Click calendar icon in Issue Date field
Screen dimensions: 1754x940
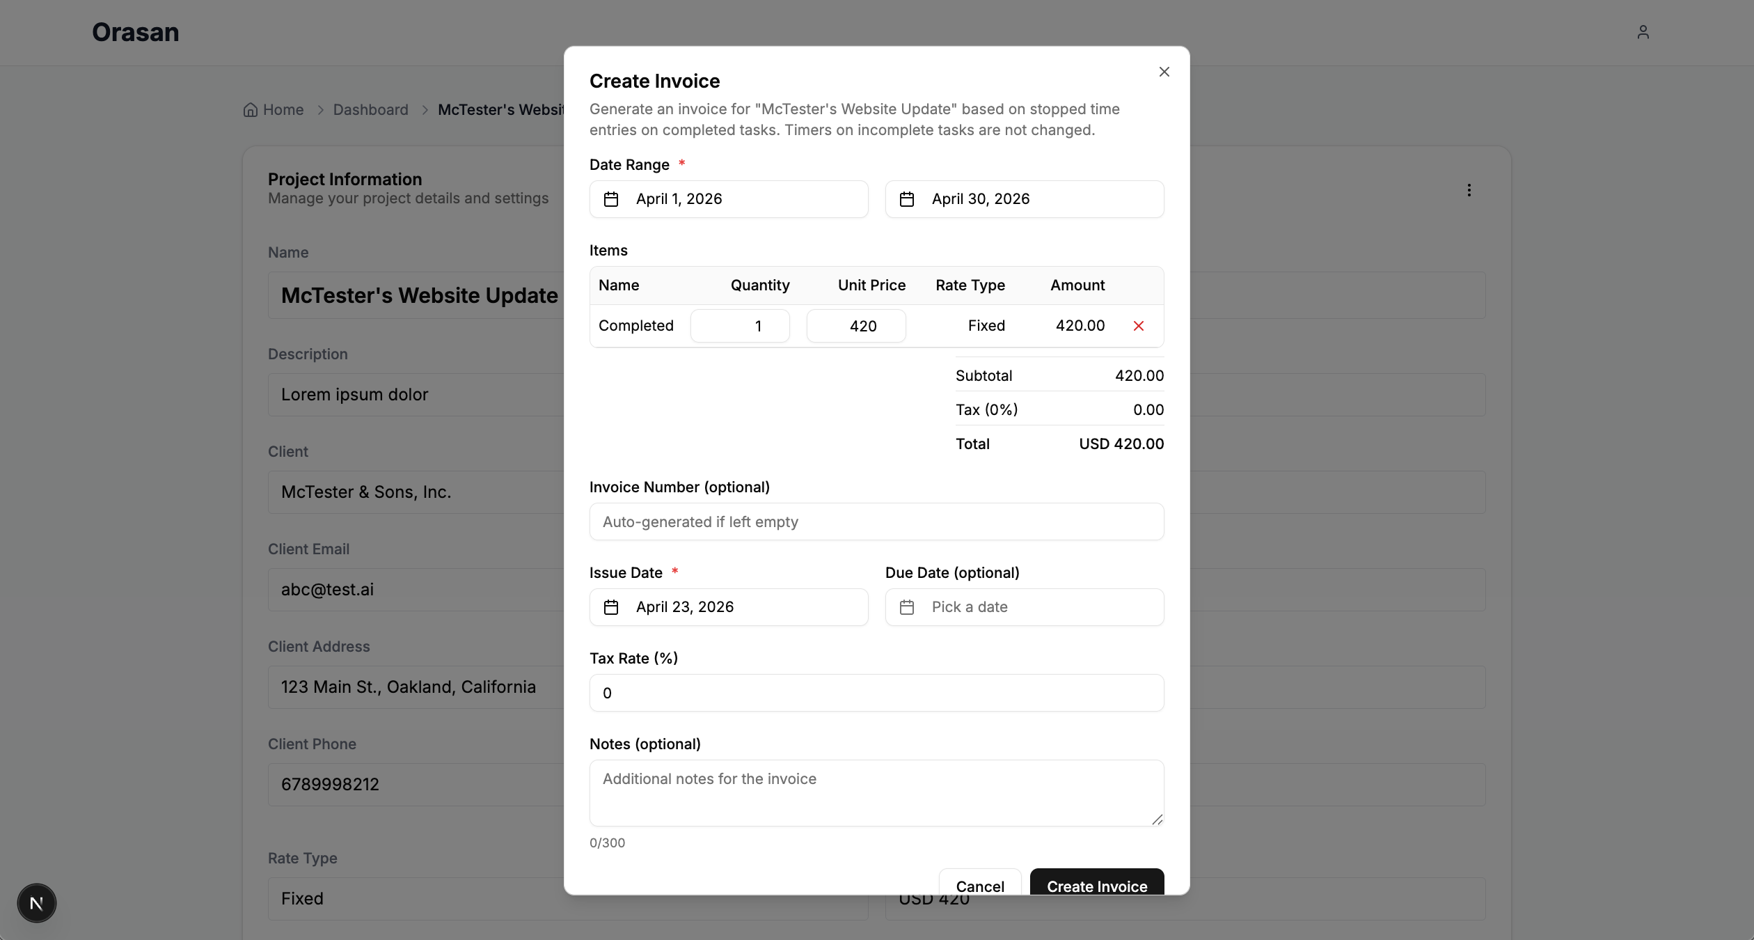pos(611,607)
